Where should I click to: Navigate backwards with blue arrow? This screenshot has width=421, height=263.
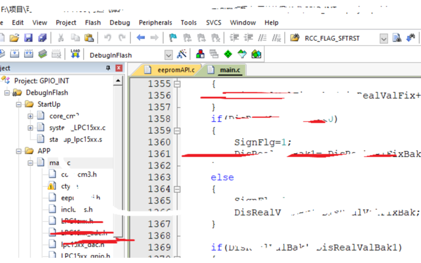pyautogui.click(x=140, y=38)
